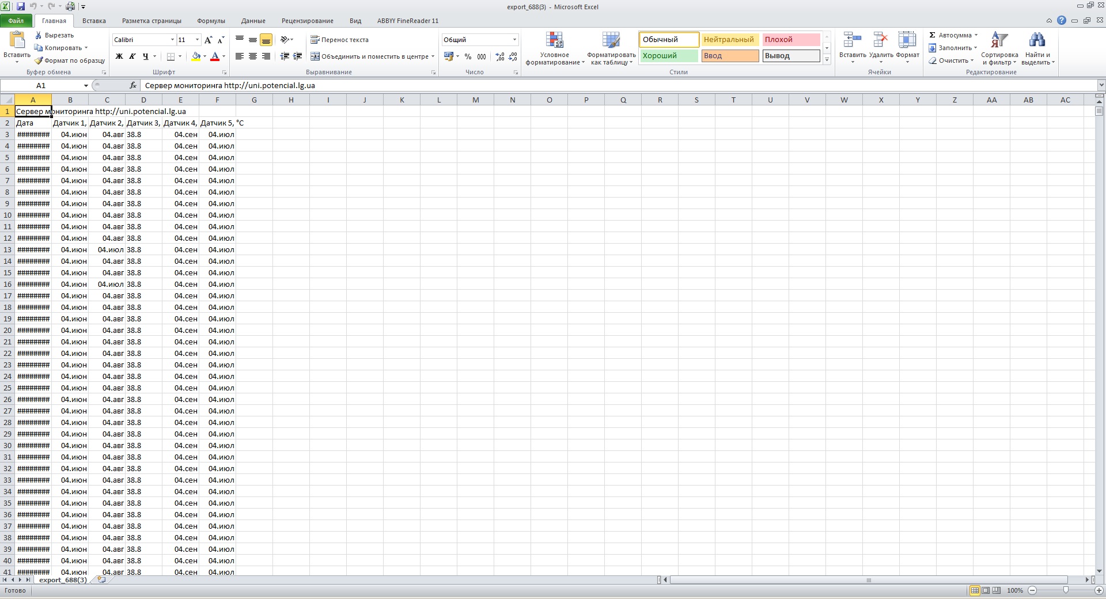Apply the Плохой cell style
This screenshot has width=1106, height=599.
[x=791, y=40]
